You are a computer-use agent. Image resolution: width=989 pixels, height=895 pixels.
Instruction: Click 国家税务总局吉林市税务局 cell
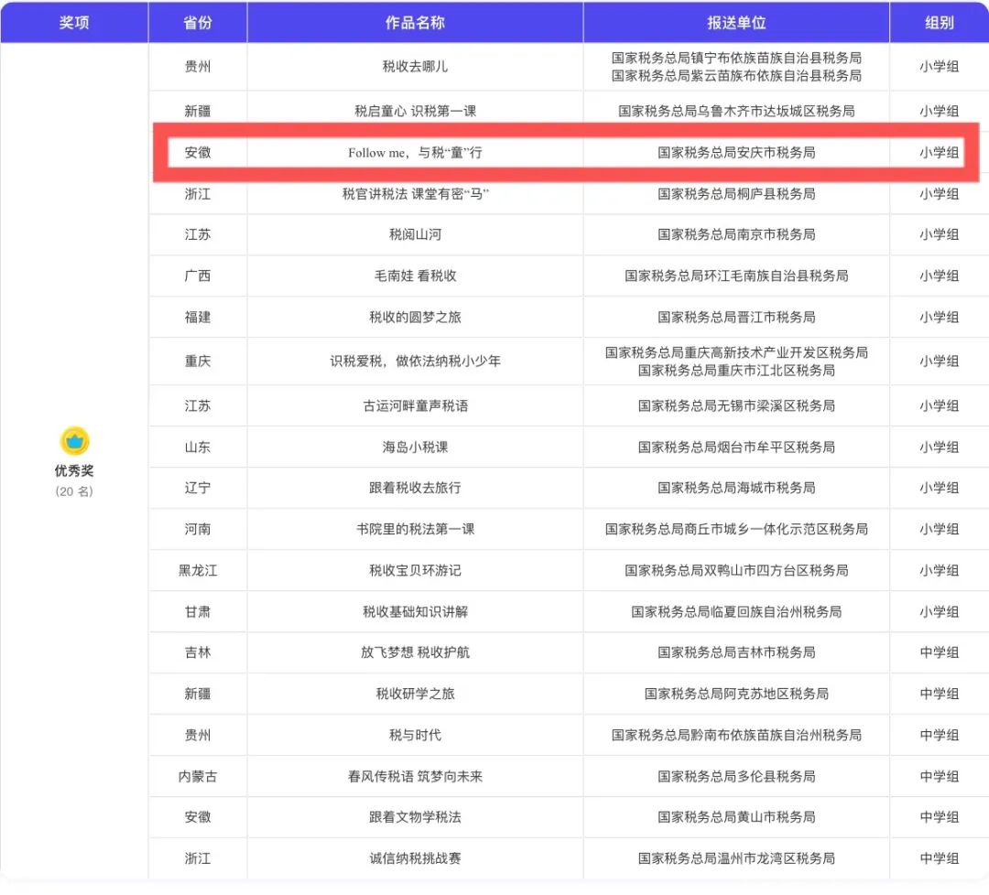click(x=736, y=652)
